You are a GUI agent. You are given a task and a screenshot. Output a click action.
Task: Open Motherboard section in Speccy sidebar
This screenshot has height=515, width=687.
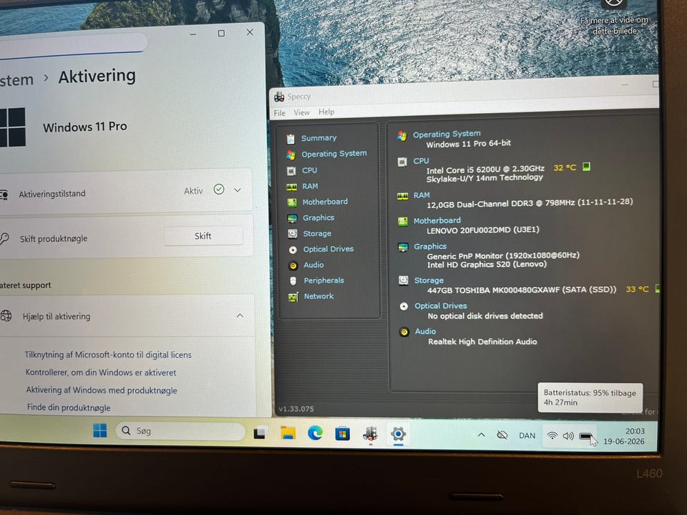click(x=325, y=202)
